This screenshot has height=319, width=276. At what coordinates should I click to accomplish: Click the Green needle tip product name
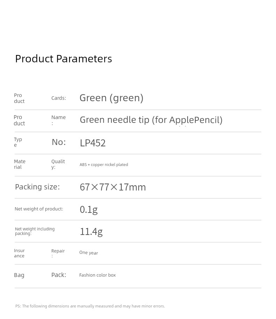coord(151,120)
